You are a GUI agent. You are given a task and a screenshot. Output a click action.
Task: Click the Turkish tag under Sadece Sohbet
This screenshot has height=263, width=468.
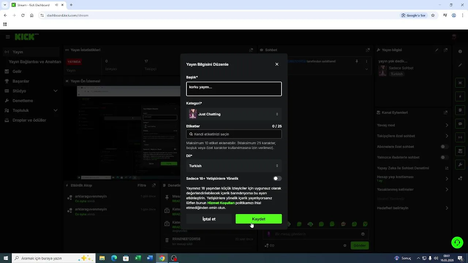[x=396, y=74]
